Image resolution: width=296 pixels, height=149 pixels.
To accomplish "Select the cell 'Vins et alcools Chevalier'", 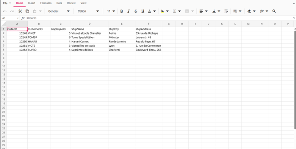I will click(89, 33).
